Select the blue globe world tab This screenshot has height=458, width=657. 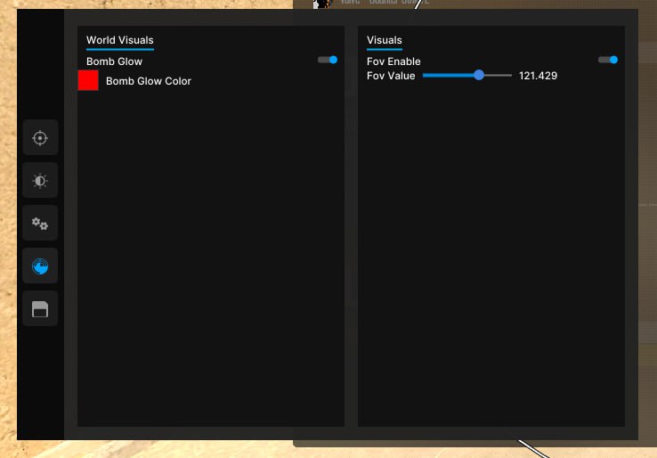pyautogui.click(x=40, y=266)
